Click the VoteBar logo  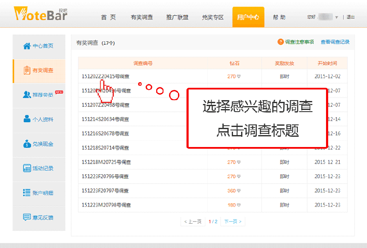coord(41,14)
